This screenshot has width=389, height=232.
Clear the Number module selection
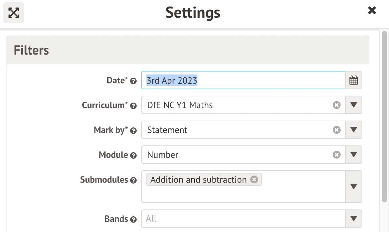(x=337, y=155)
